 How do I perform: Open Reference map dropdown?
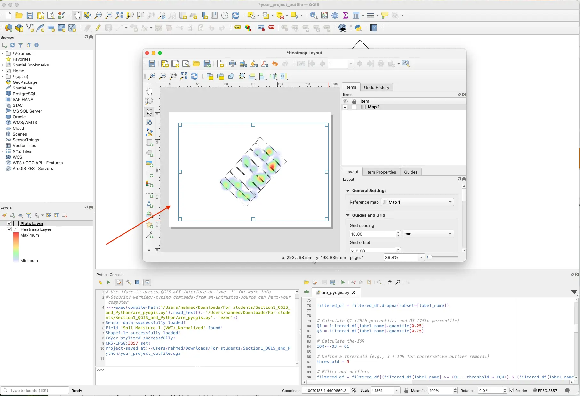click(x=417, y=202)
